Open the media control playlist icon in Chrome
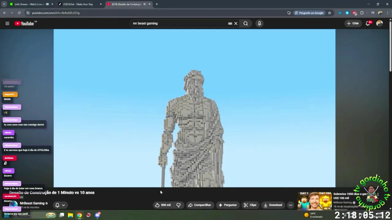The height and width of the screenshot is (220, 392). point(373,13)
